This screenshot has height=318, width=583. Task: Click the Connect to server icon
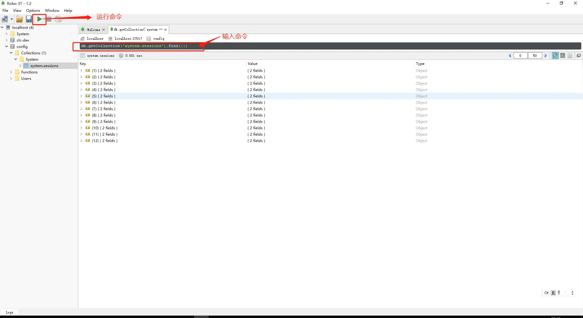point(5,19)
